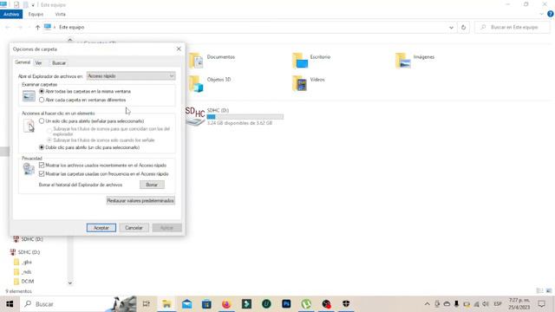The image size is (555, 312).
Task: Select double click to open option
Action: click(42, 147)
